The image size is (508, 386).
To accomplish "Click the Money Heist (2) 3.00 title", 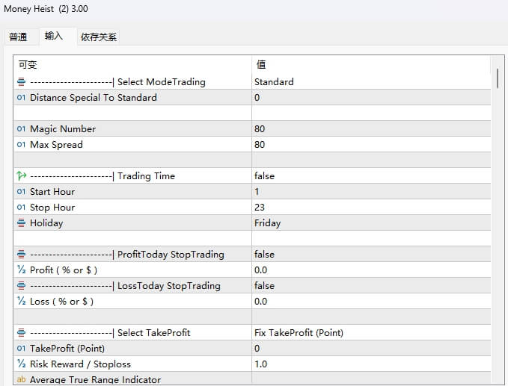I will (46, 9).
